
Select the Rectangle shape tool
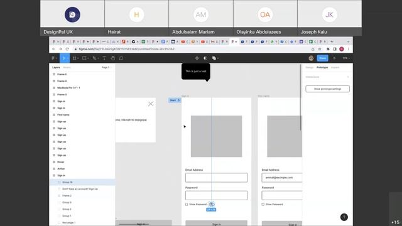(x=84, y=58)
